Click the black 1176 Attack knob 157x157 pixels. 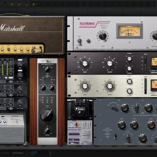130,59
